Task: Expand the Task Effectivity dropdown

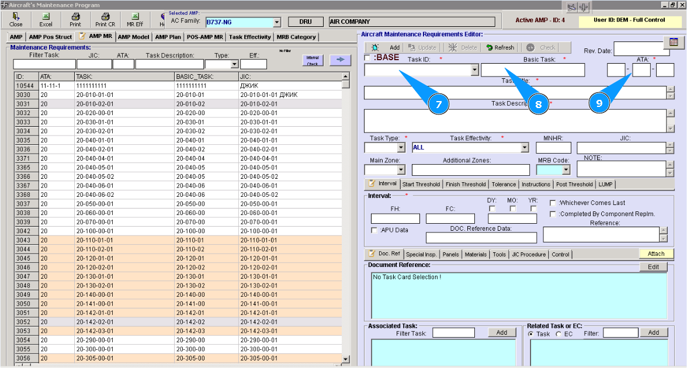Action: [x=524, y=147]
